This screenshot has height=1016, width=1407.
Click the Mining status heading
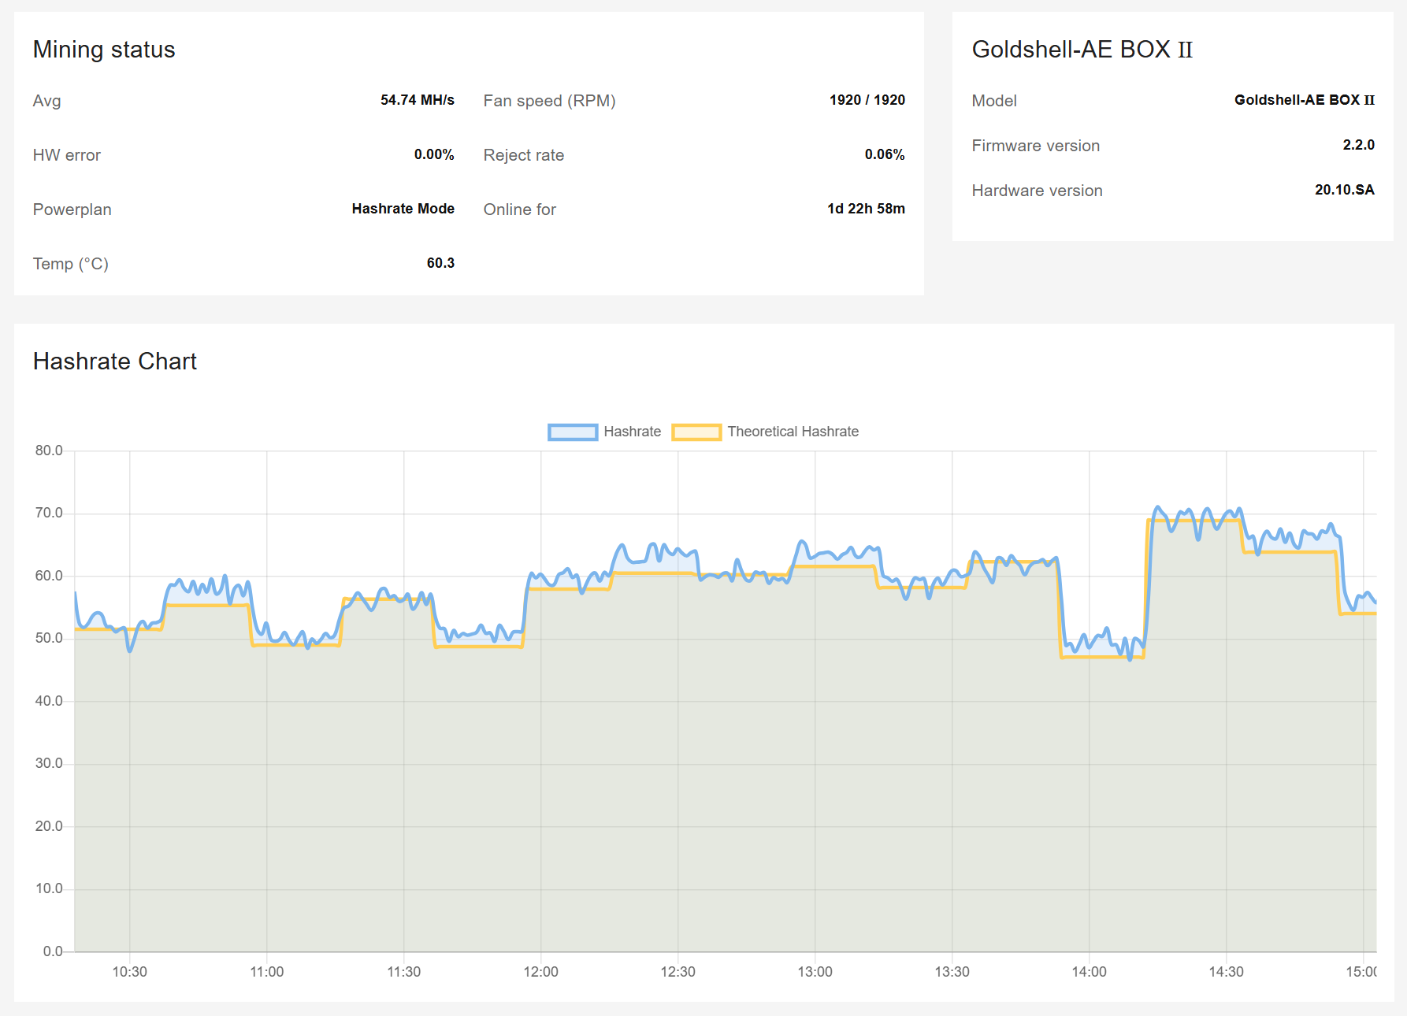(x=104, y=50)
